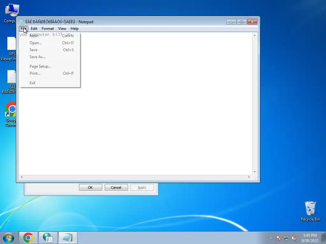Image resolution: width=326 pixels, height=244 pixels.
Task: Click the taskbar clock showing 5:45 PM
Action: (310, 238)
